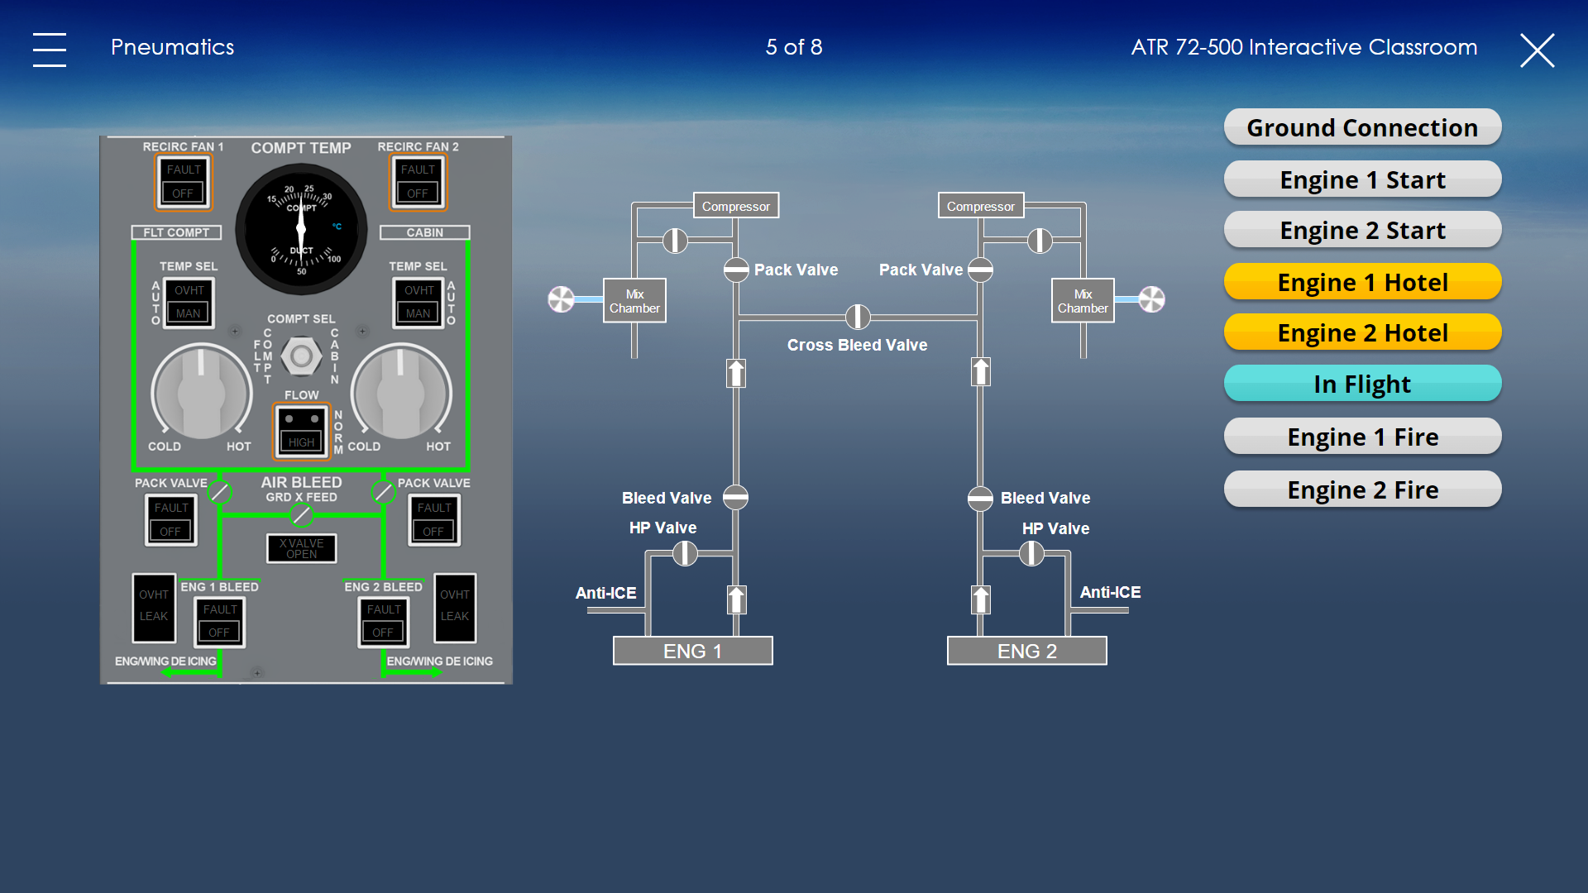The image size is (1588, 893).
Task: Select the In Flight scenario
Action: coord(1362,384)
